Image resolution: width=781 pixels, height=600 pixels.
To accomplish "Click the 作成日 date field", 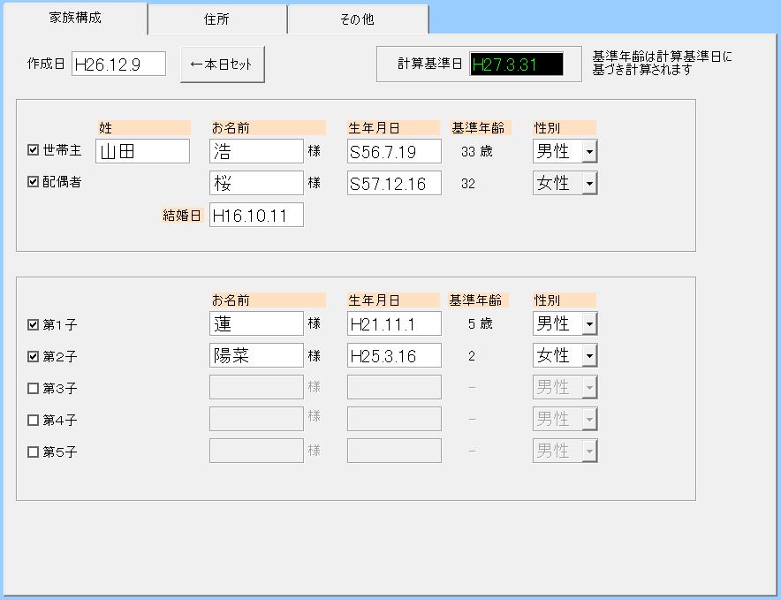I will (118, 64).
